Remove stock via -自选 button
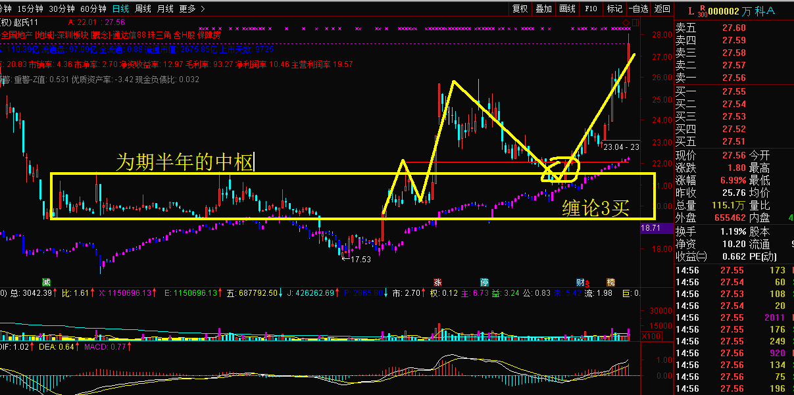794x395 pixels. tap(638, 9)
